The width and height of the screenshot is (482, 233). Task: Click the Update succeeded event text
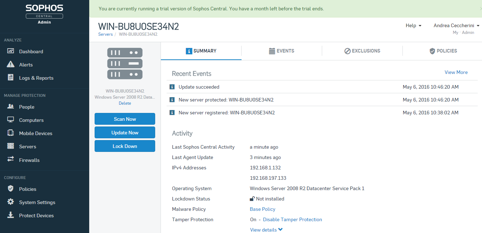[199, 87]
